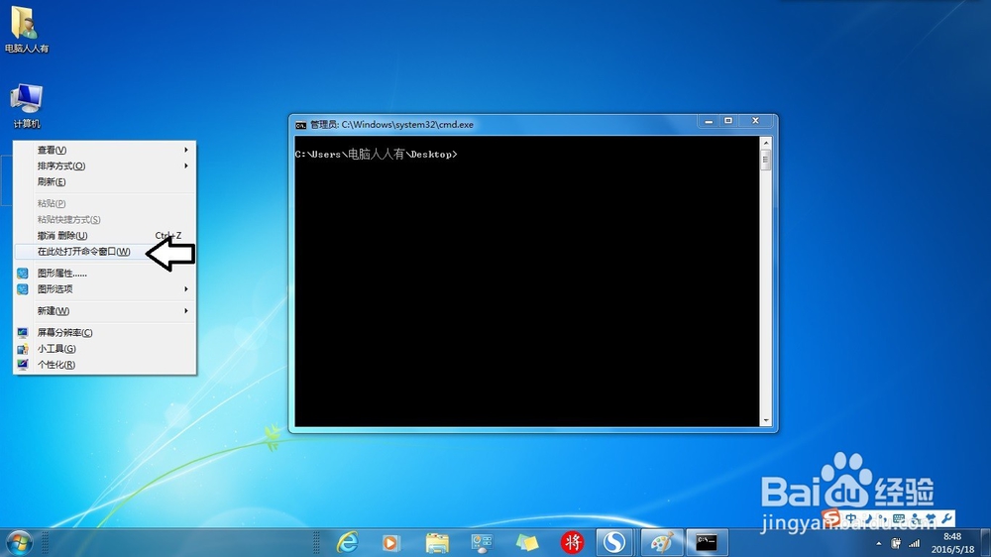This screenshot has height=557, width=991.
Task: Select the 计算机 desktop icon
Action: (26, 106)
